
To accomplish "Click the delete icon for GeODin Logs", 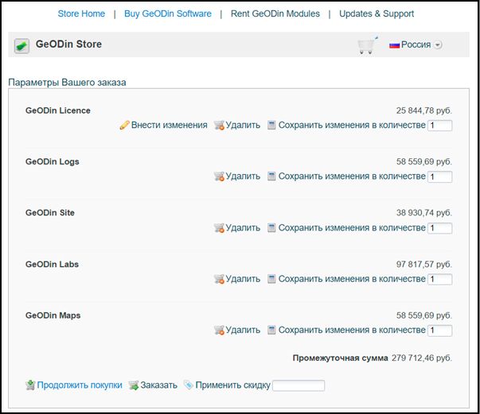I will pyautogui.click(x=219, y=176).
